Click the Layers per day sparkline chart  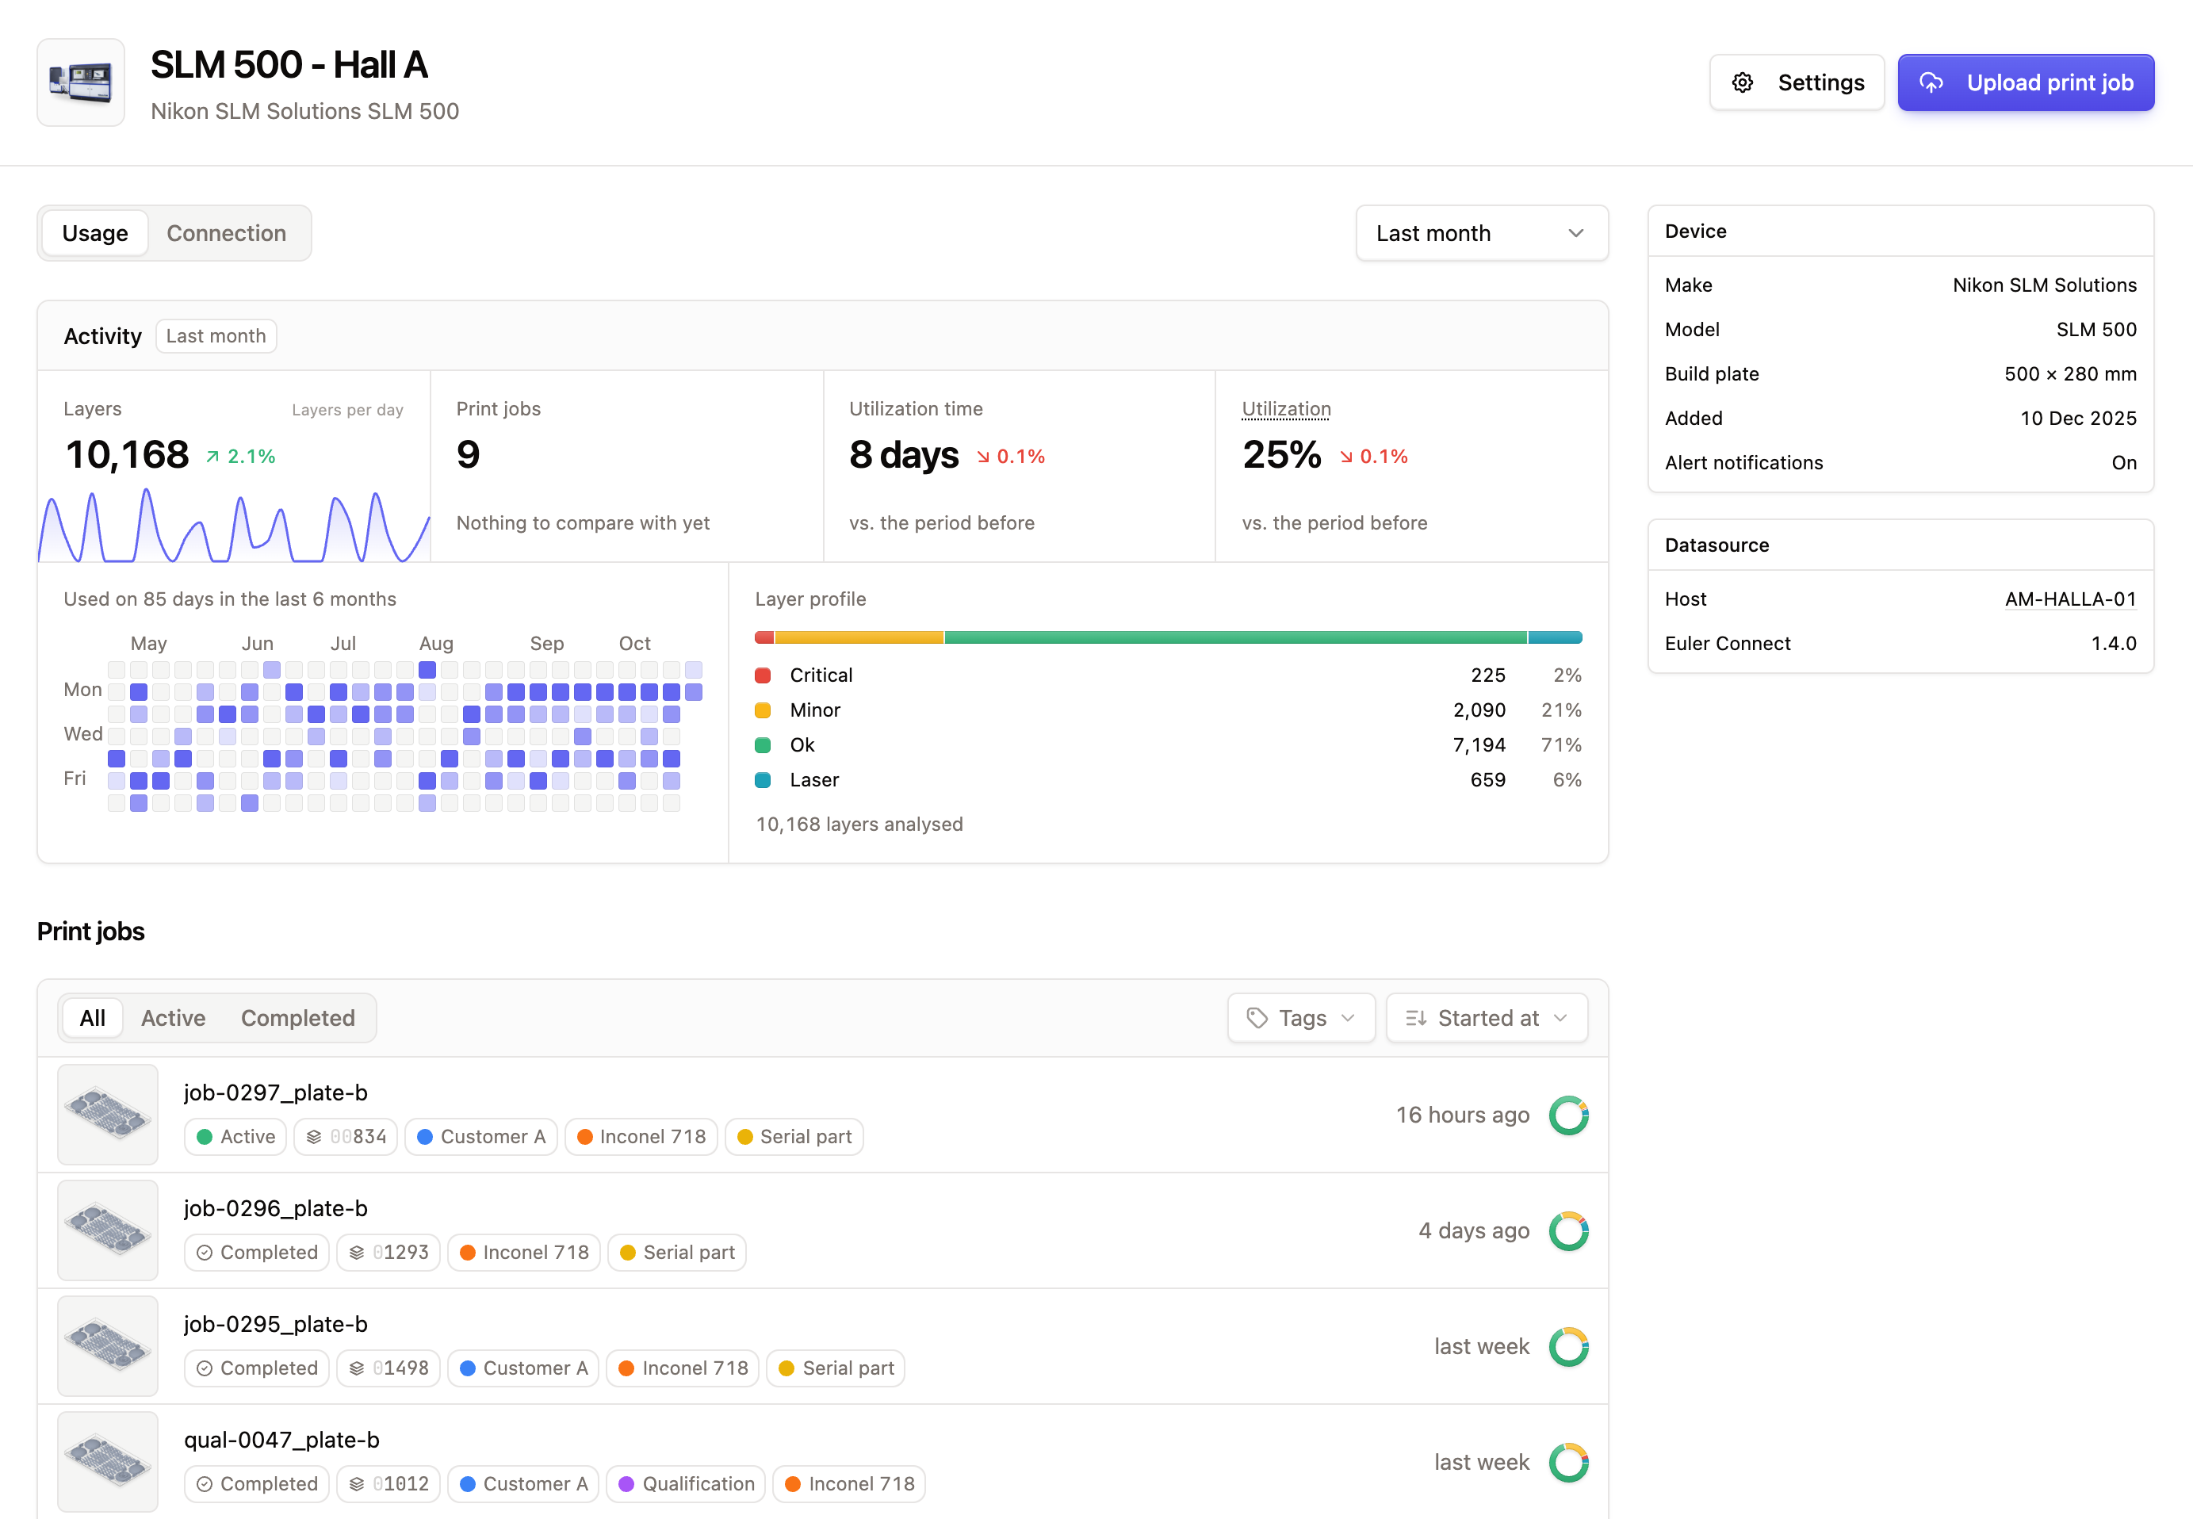(x=234, y=526)
